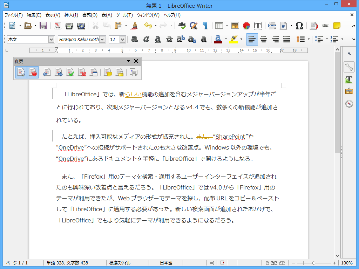Apply italic formatting

[x=146, y=39]
